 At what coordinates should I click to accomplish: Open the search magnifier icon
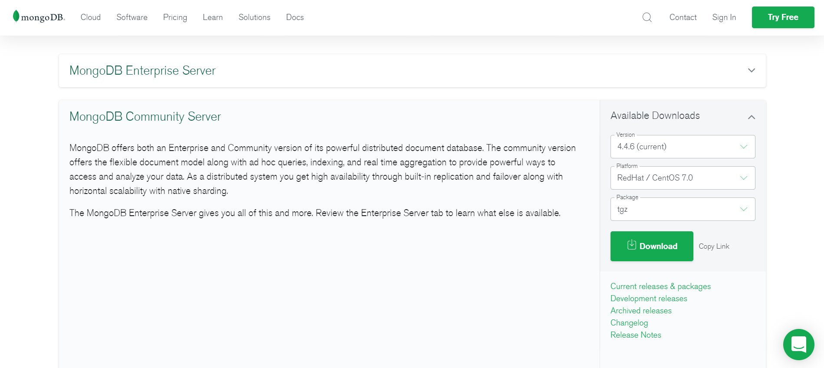tap(647, 17)
